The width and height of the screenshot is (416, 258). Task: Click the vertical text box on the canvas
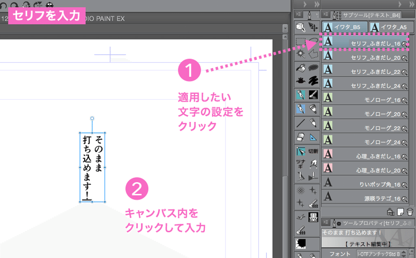93,167
